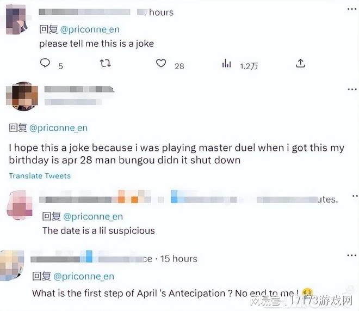Click the '15 hours' timestamp
359x311 pixels.
point(178,259)
